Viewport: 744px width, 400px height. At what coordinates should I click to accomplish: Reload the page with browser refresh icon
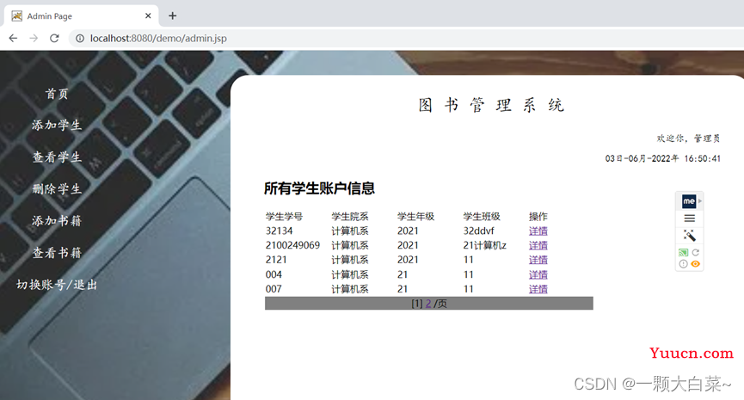pos(54,38)
